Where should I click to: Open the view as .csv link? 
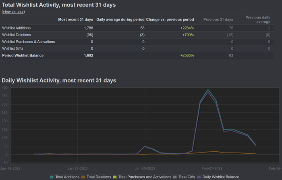(x=13, y=12)
